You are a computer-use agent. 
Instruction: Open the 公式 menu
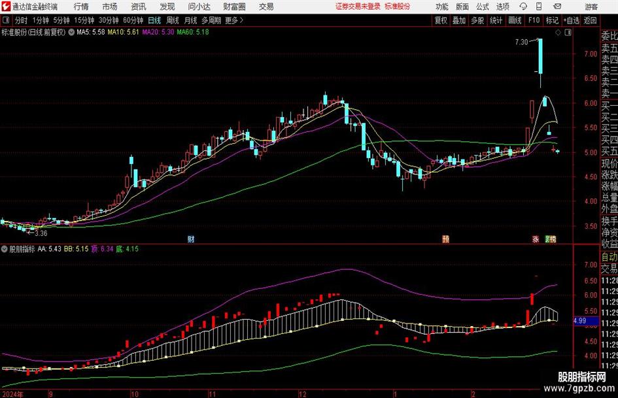point(483,7)
